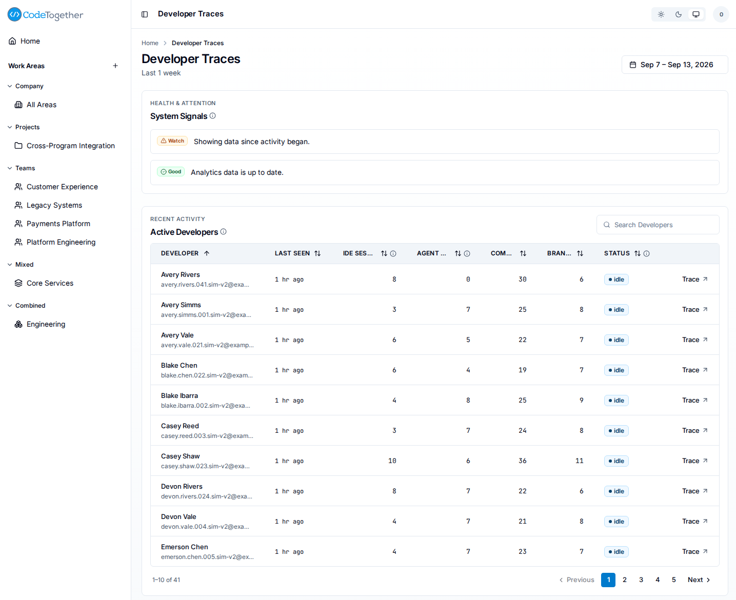Focus the Search Developers field
Viewport: 736px width, 600px height.
658,225
